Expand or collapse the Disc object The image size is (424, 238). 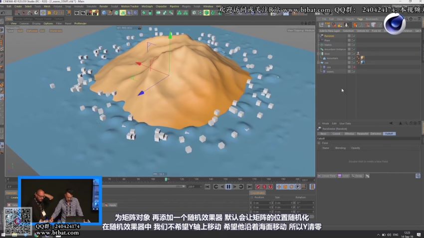[x=318, y=54]
